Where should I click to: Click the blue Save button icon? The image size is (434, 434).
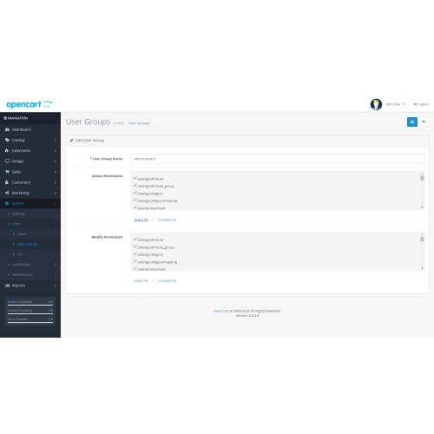412,122
